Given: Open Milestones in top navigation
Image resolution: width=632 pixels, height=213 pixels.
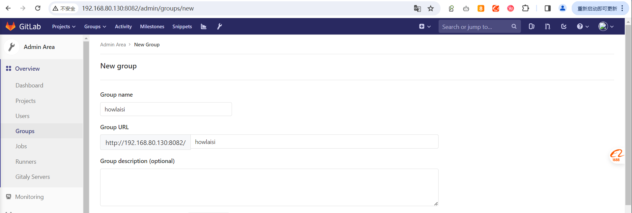Looking at the screenshot, I should 152,27.
